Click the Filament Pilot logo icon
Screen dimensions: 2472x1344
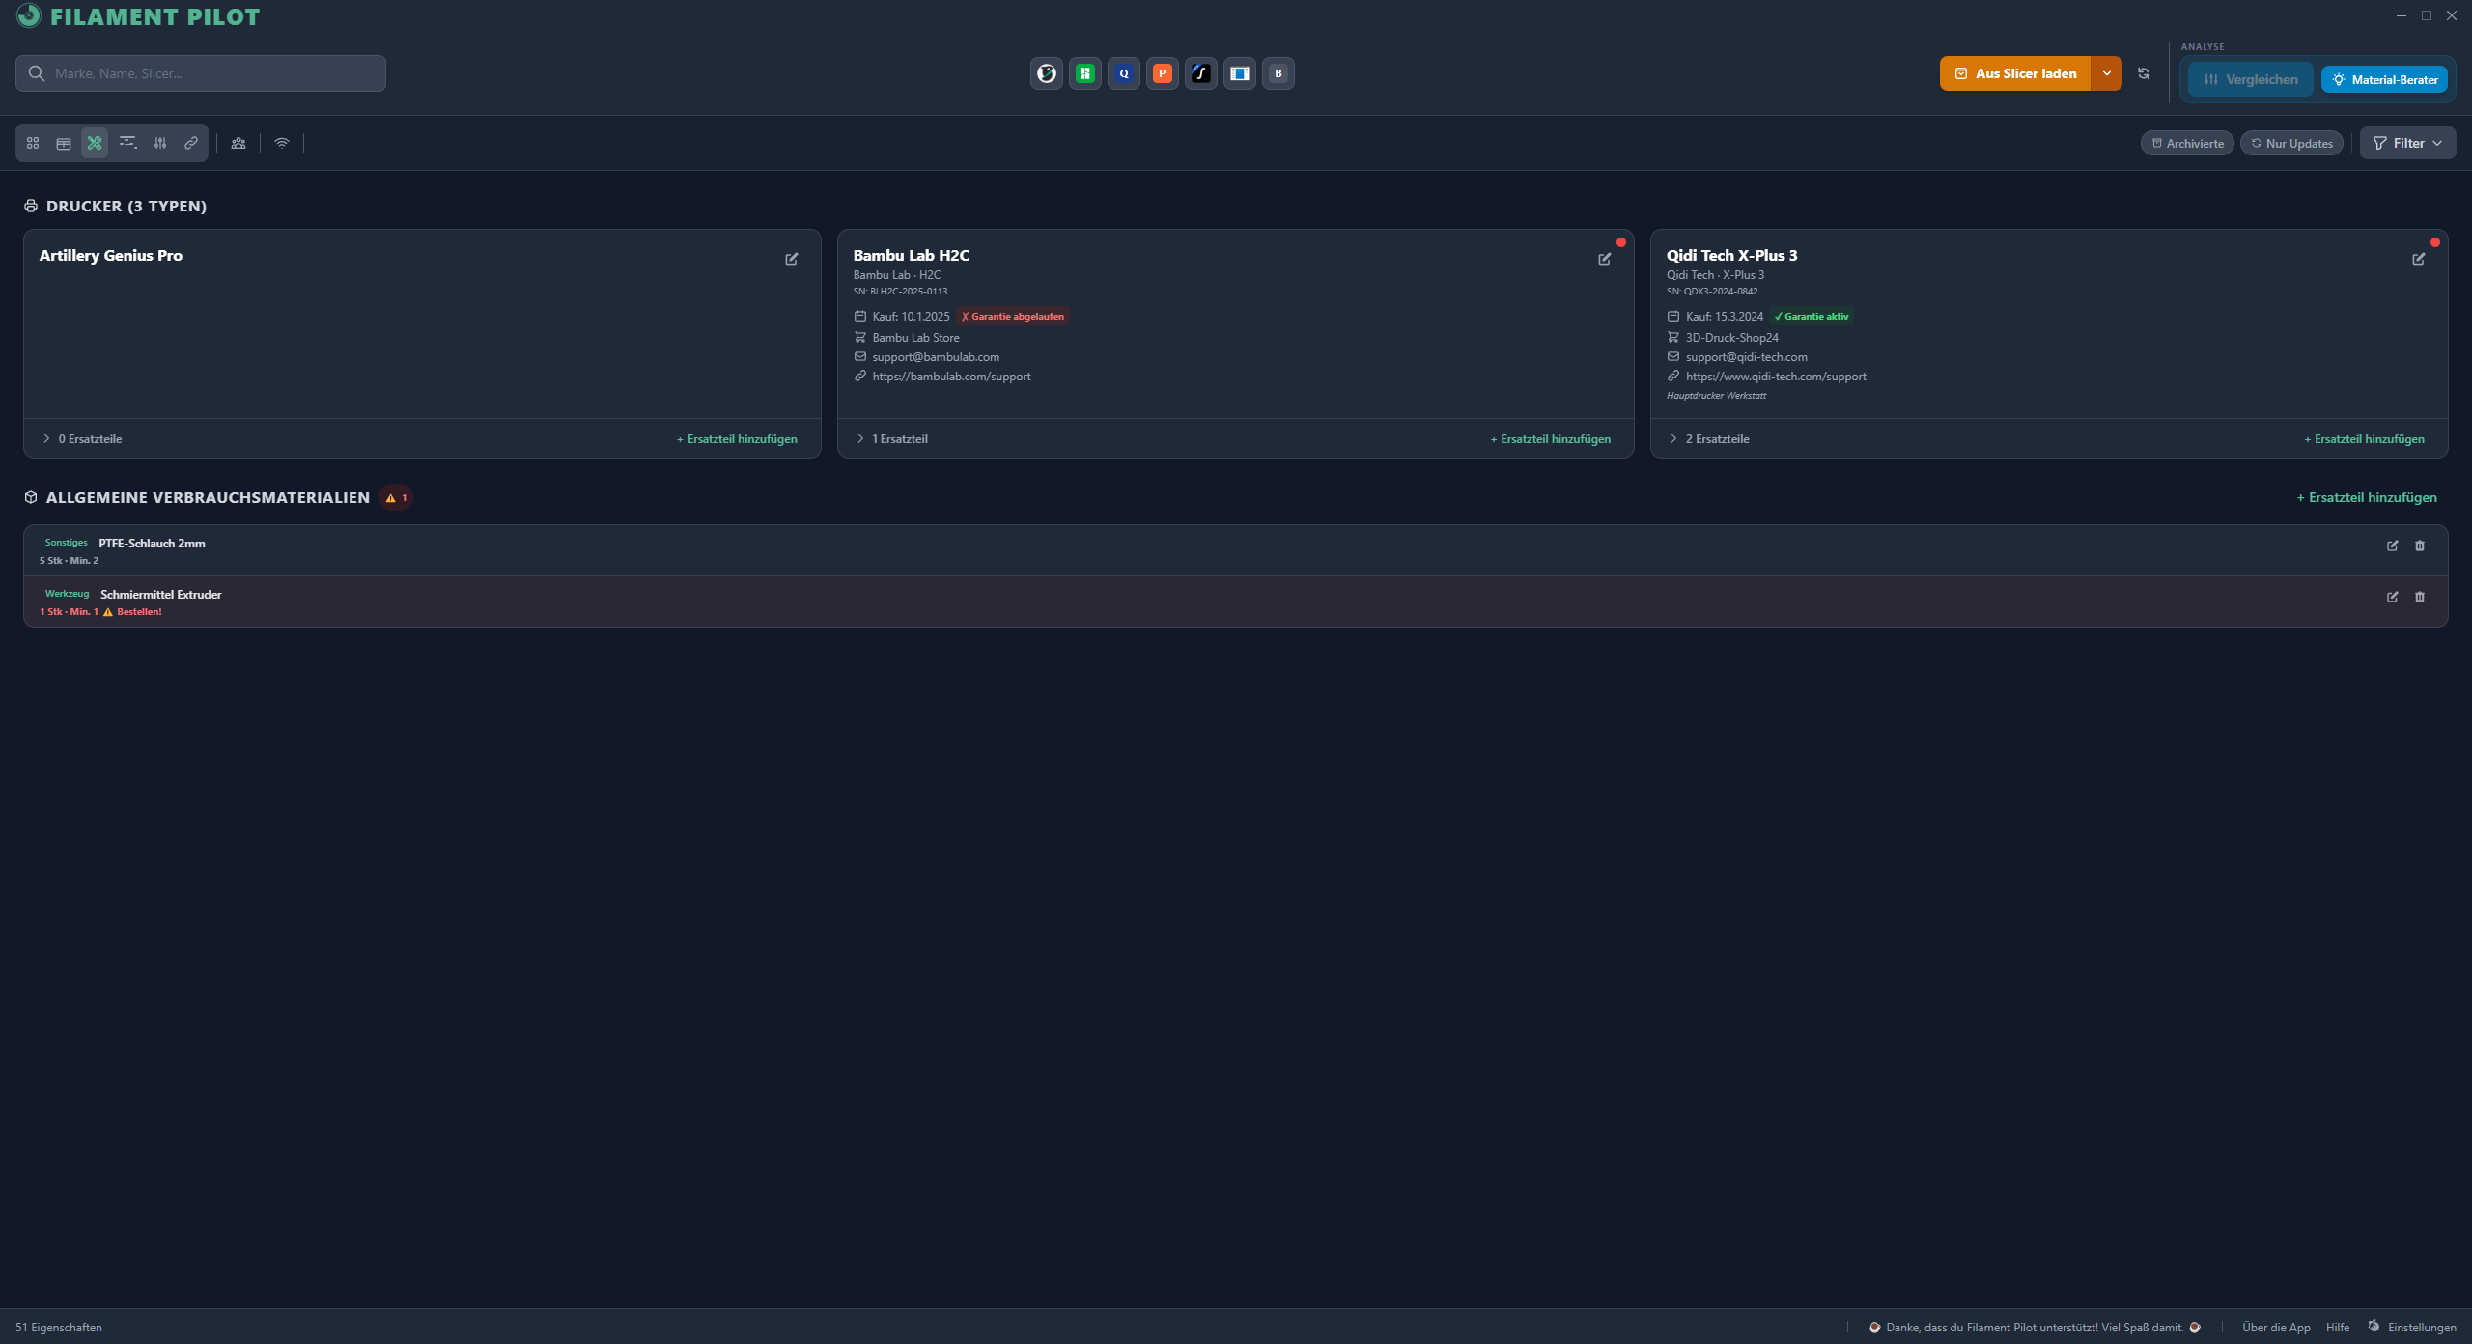[x=29, y=15]
